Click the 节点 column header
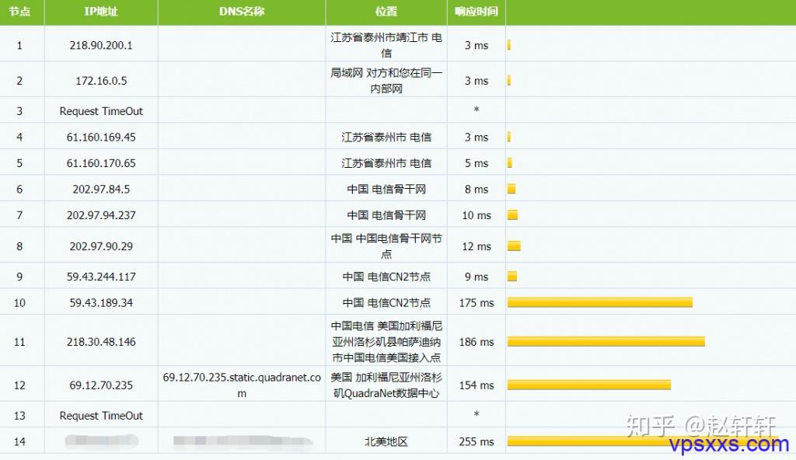 click(22, 12)
